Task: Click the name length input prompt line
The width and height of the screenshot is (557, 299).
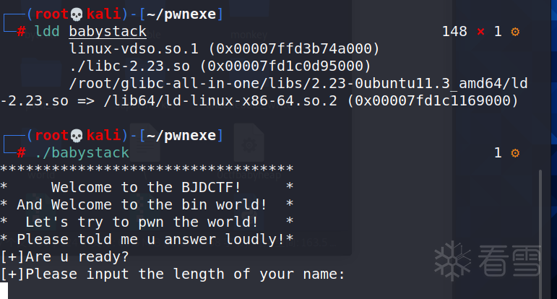Action: click(x=172, y=274)
